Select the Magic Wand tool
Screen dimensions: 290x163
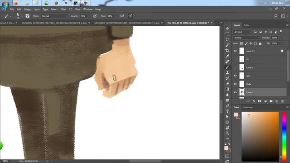coord(227,45)
